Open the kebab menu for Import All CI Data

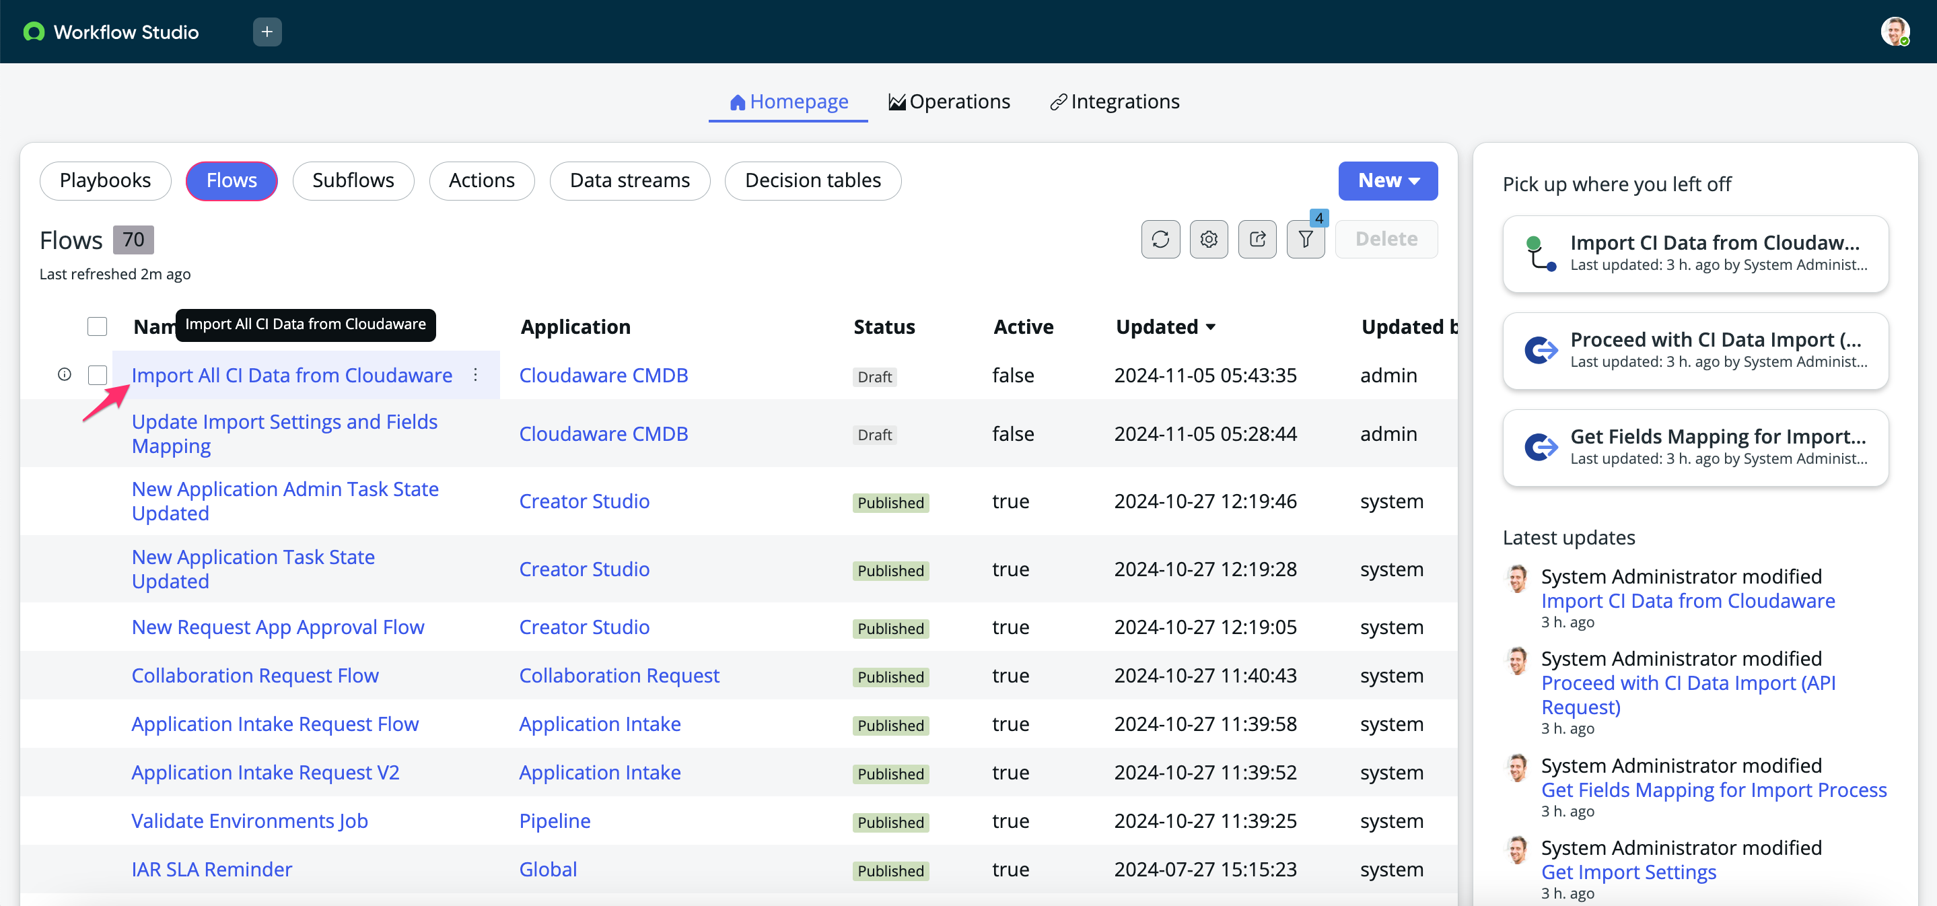tap(475, 375)
